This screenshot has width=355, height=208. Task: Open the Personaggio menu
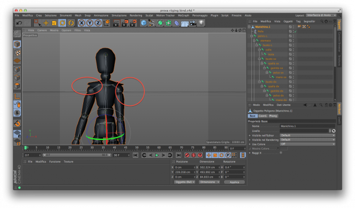(x=200, y=16)
